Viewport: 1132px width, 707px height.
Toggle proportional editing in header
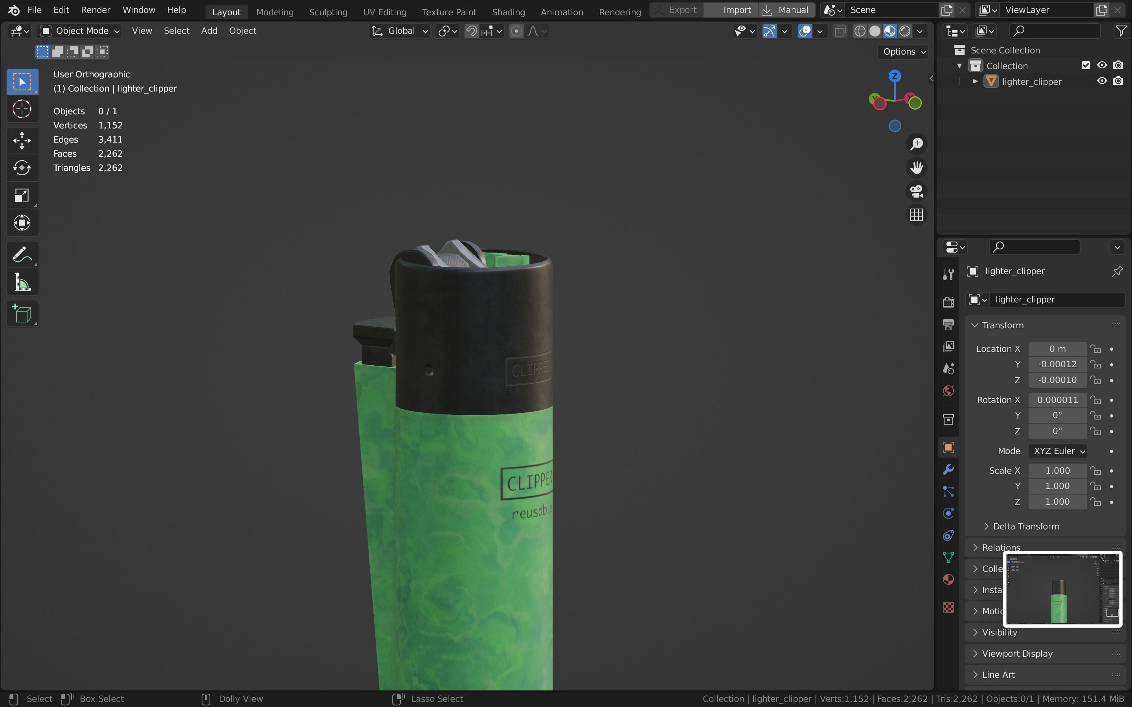tap(516, 31)
